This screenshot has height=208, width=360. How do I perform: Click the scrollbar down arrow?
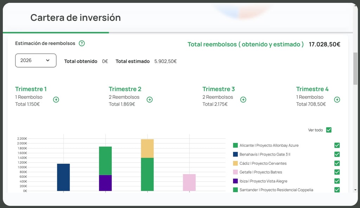[355, 190]
